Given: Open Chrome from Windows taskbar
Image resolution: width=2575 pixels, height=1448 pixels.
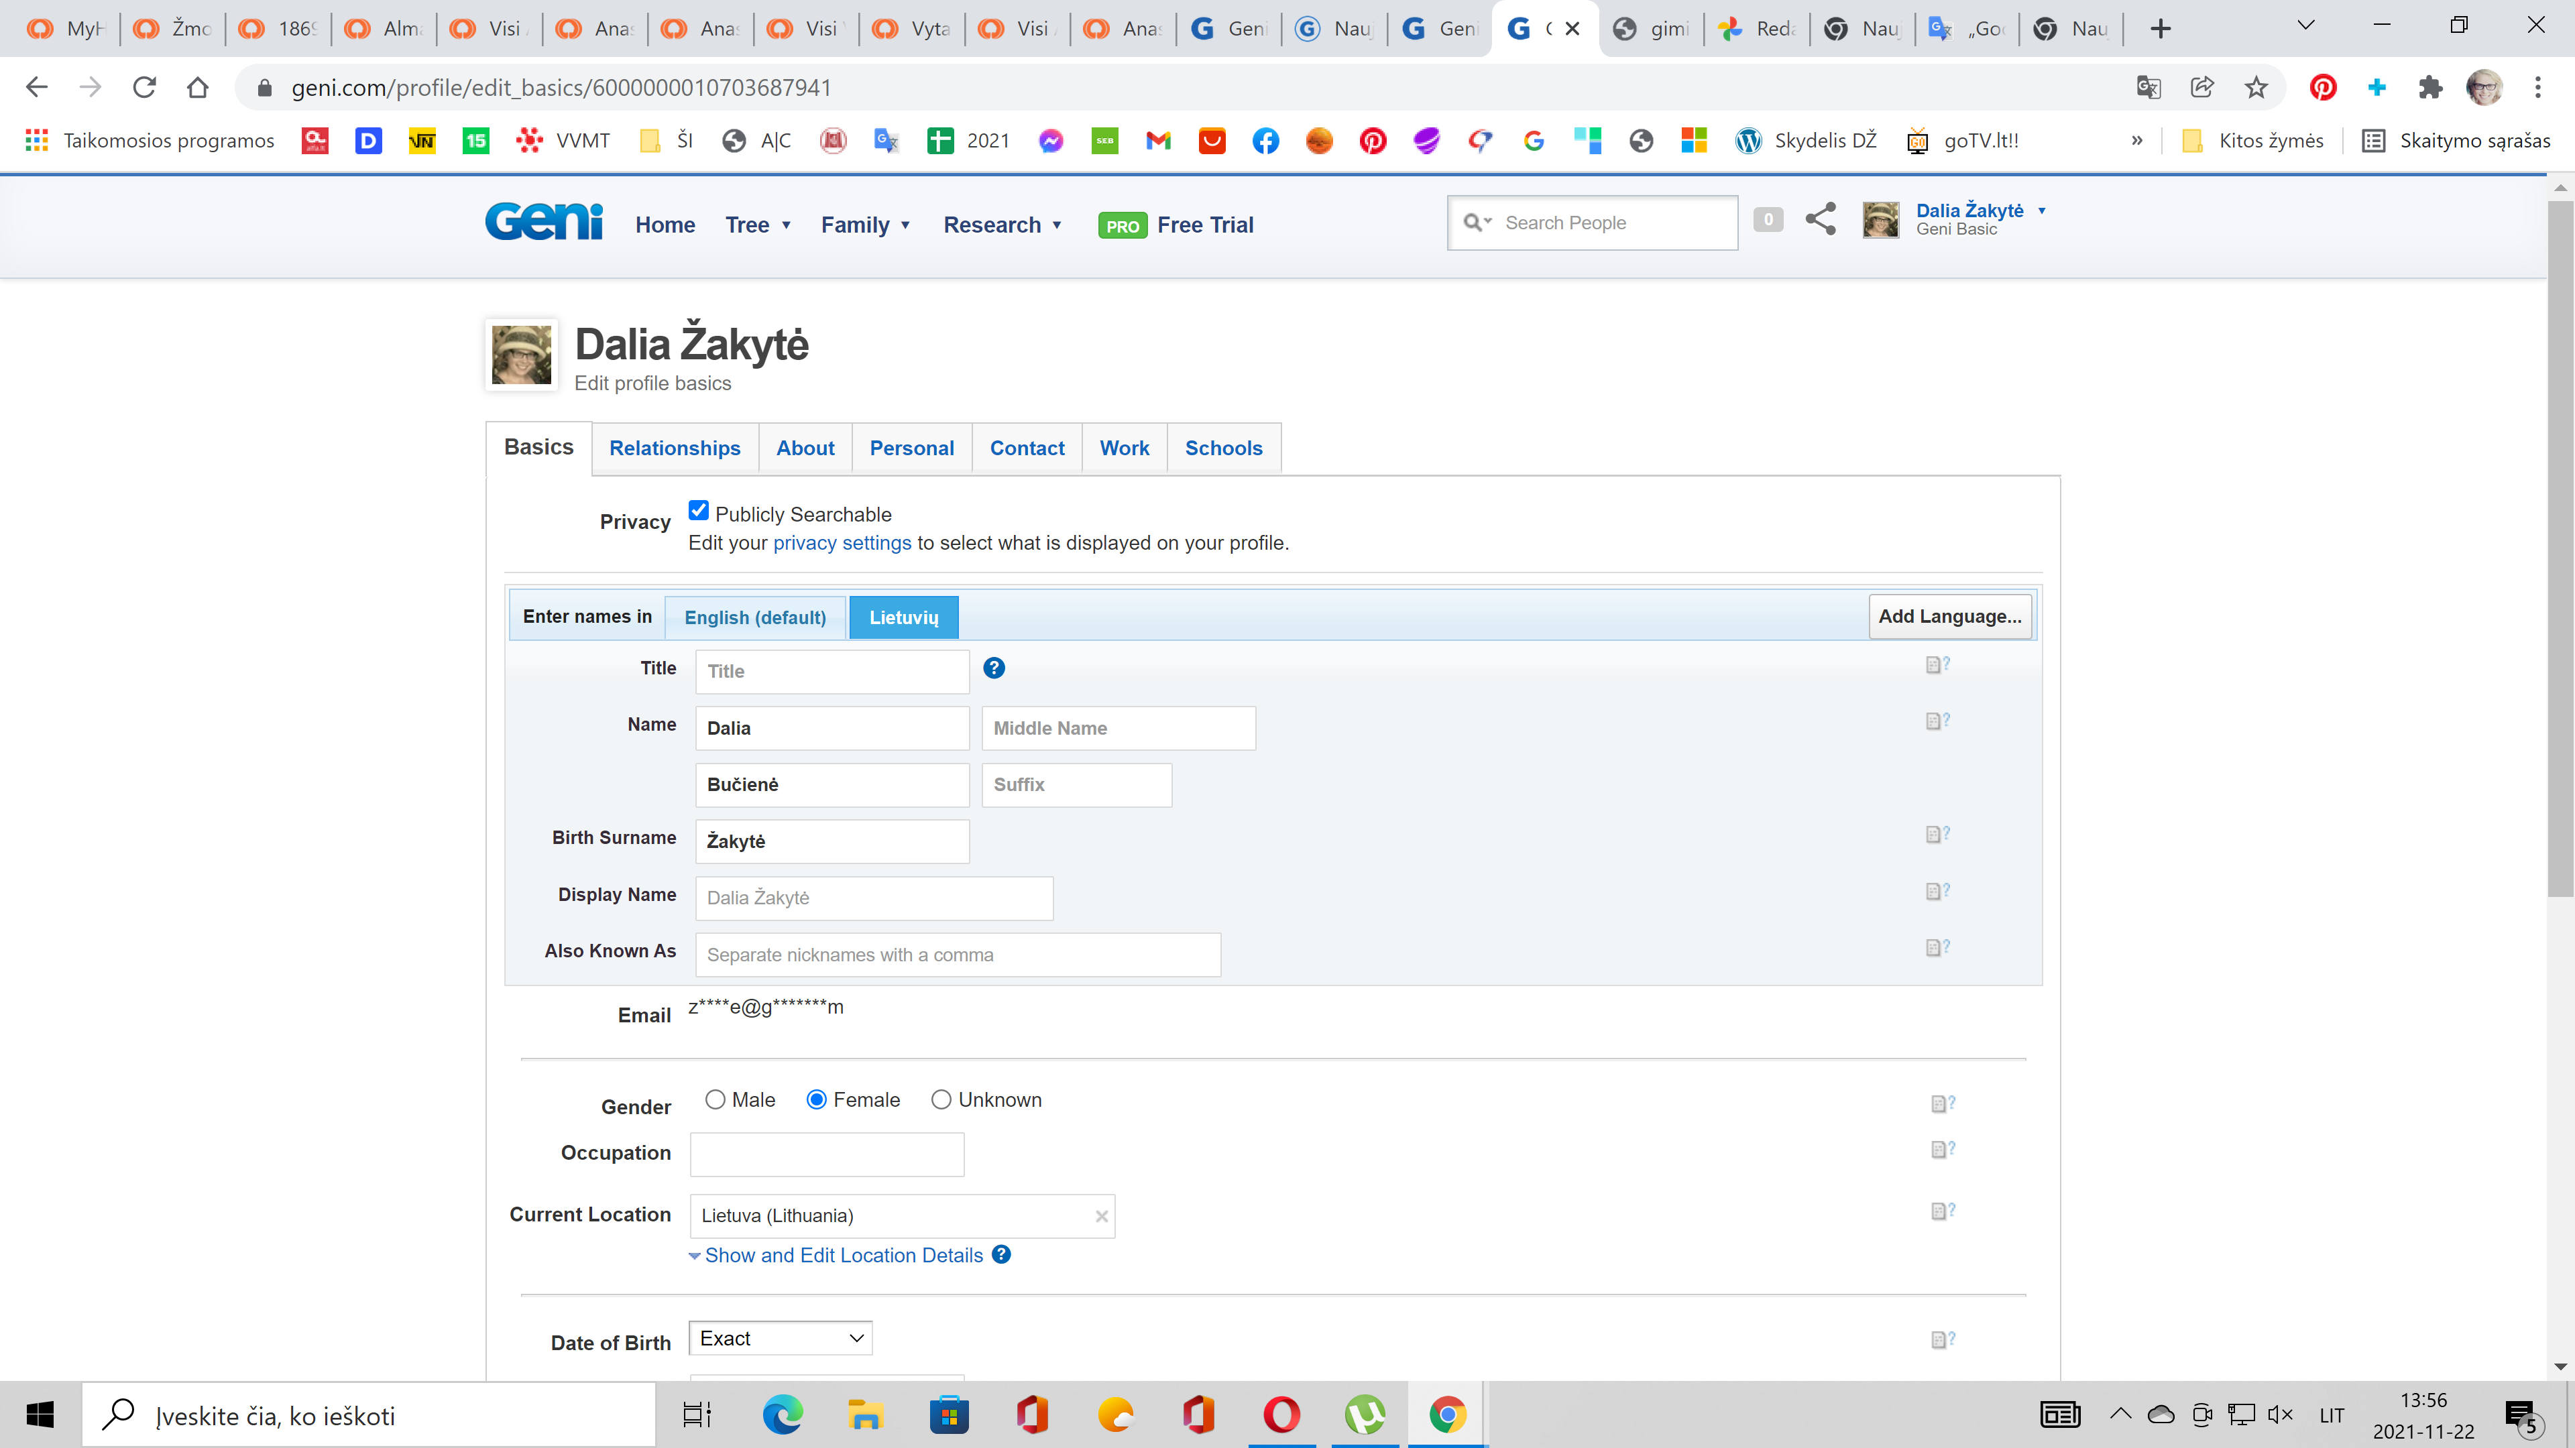Looking at the screenshot, I should click(x=1446, y=1415).
